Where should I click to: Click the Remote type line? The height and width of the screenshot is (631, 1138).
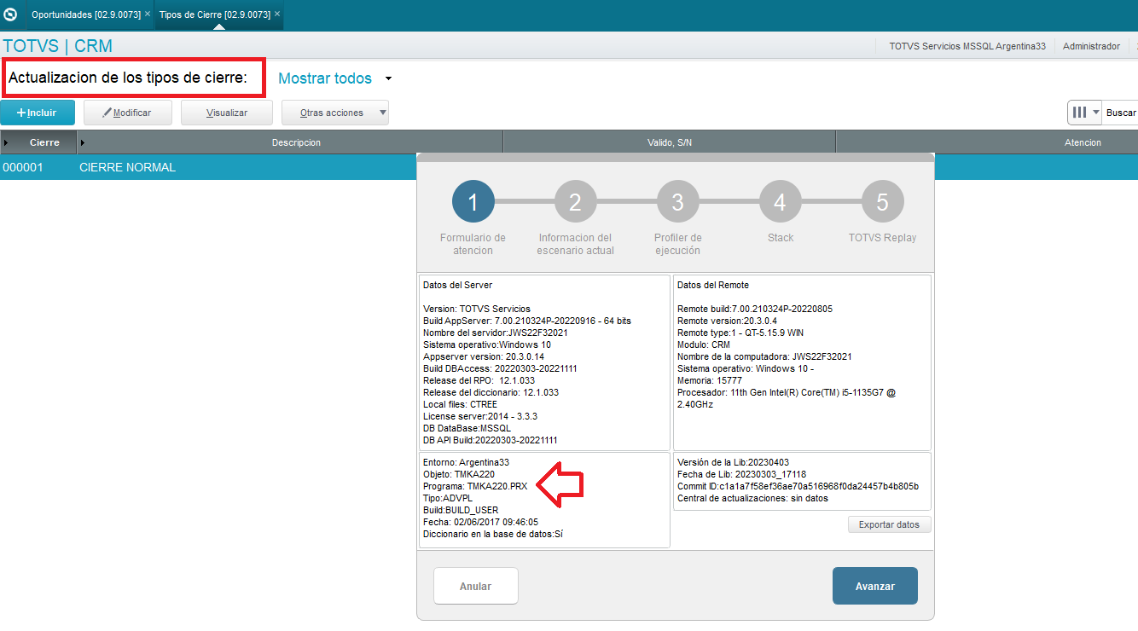[740, 333]
